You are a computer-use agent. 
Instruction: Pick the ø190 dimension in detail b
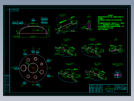[x=92, y=44]
